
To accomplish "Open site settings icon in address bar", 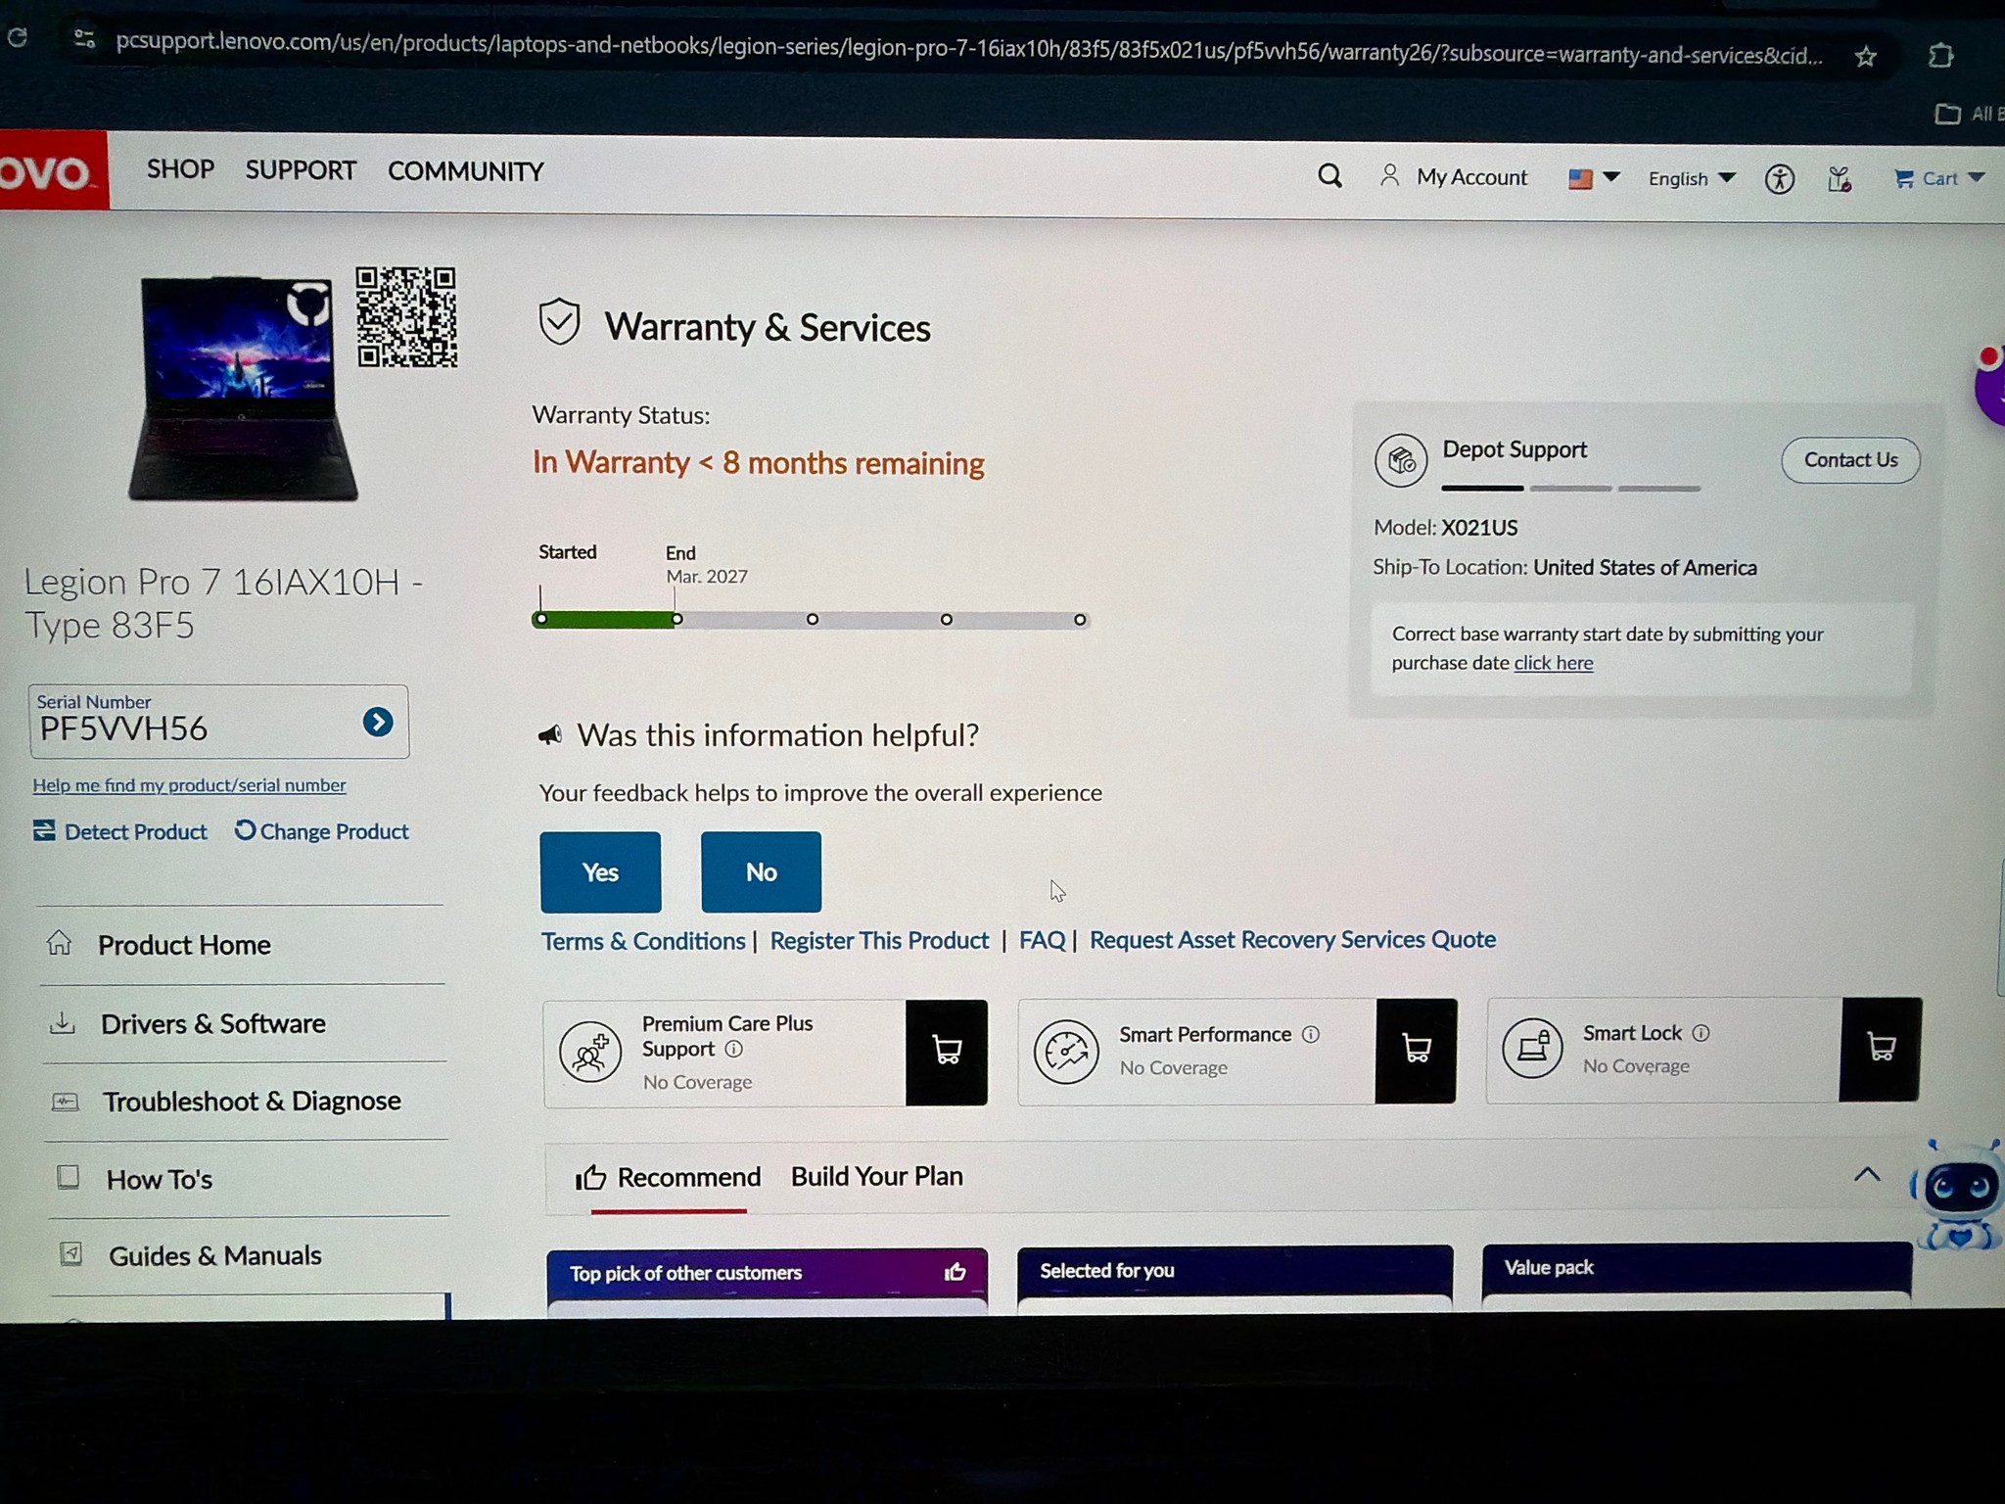I will 85,39.
